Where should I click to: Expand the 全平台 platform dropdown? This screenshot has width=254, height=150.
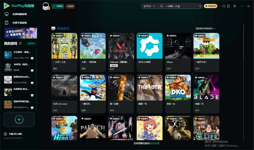[x=149, y=6]
